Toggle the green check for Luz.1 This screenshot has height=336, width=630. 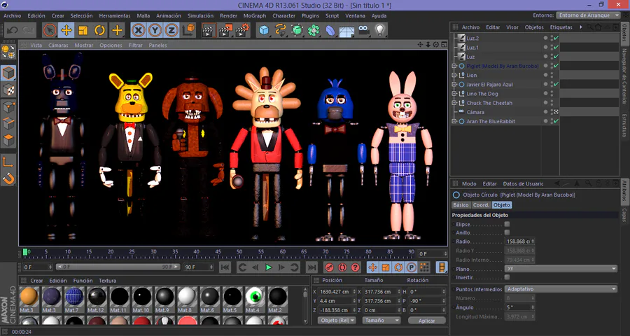click(x=556, y=48)
